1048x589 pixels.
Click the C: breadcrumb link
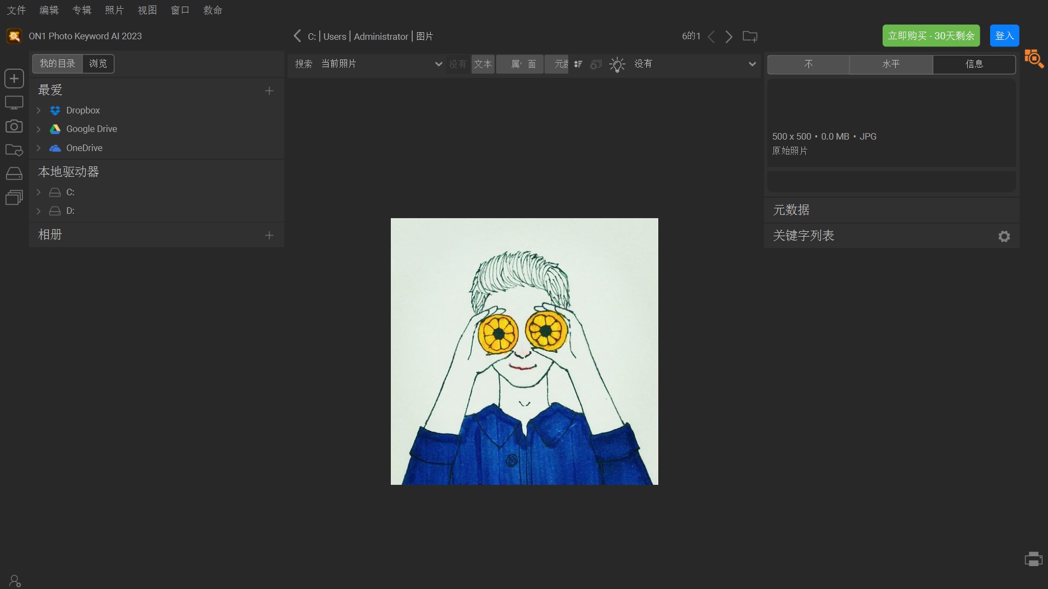312,37
